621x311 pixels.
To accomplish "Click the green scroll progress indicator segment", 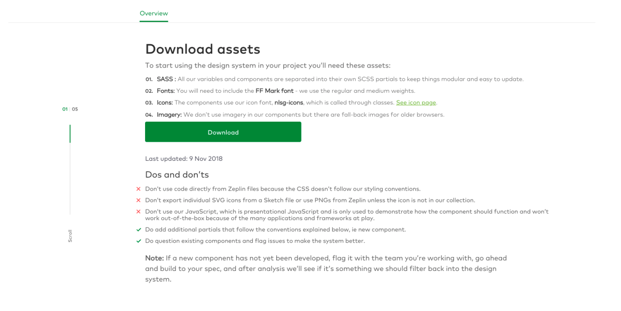I will click(x=70, y=133).
